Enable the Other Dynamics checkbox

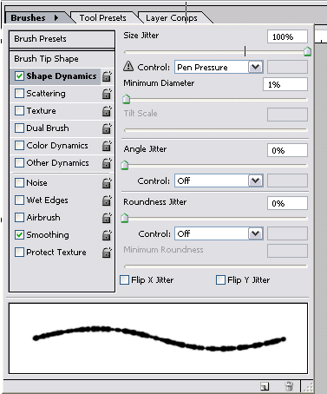pyautogui.click(x=19, y=163)
